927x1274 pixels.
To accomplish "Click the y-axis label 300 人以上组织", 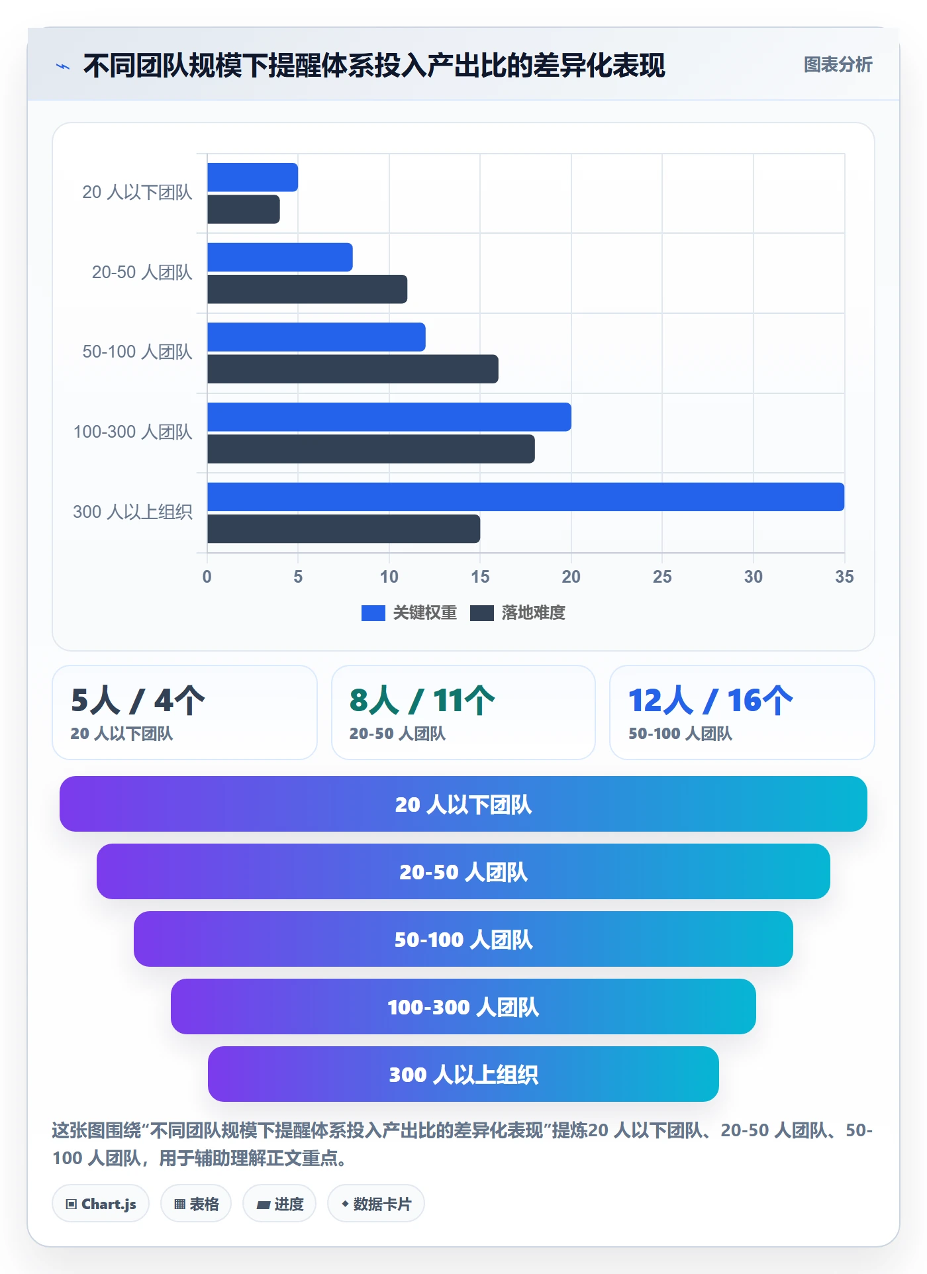I will [132, 512].
